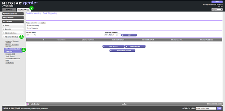Screen dimensions: 225x111
Task: Open the Router FAQ link
Action: point(44,109)
